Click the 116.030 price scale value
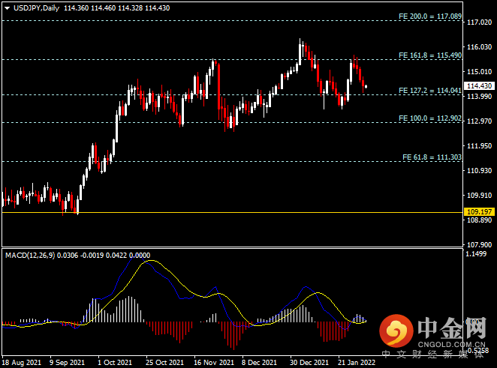Image resolution: width=497 pixels, height=368 pixels. pos(479,46)
